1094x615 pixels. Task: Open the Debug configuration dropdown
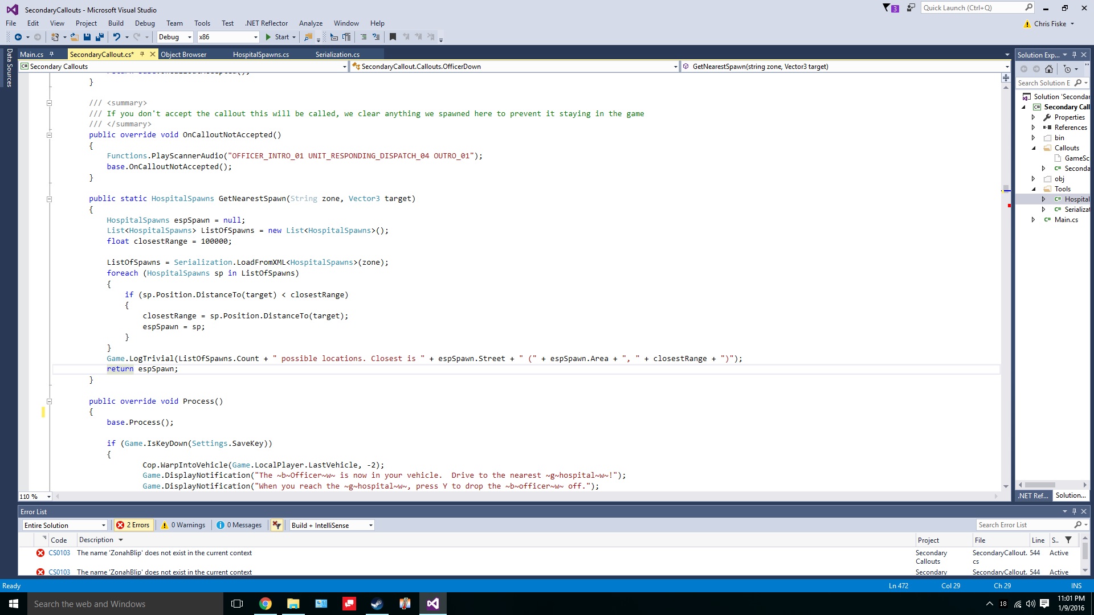pyautogui.click(x=175, y=37)
